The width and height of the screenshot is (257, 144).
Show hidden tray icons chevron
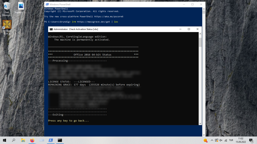tap(212, 140)
